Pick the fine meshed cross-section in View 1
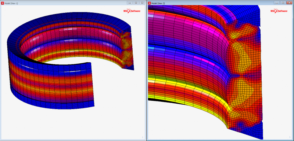 coord(126,49)
